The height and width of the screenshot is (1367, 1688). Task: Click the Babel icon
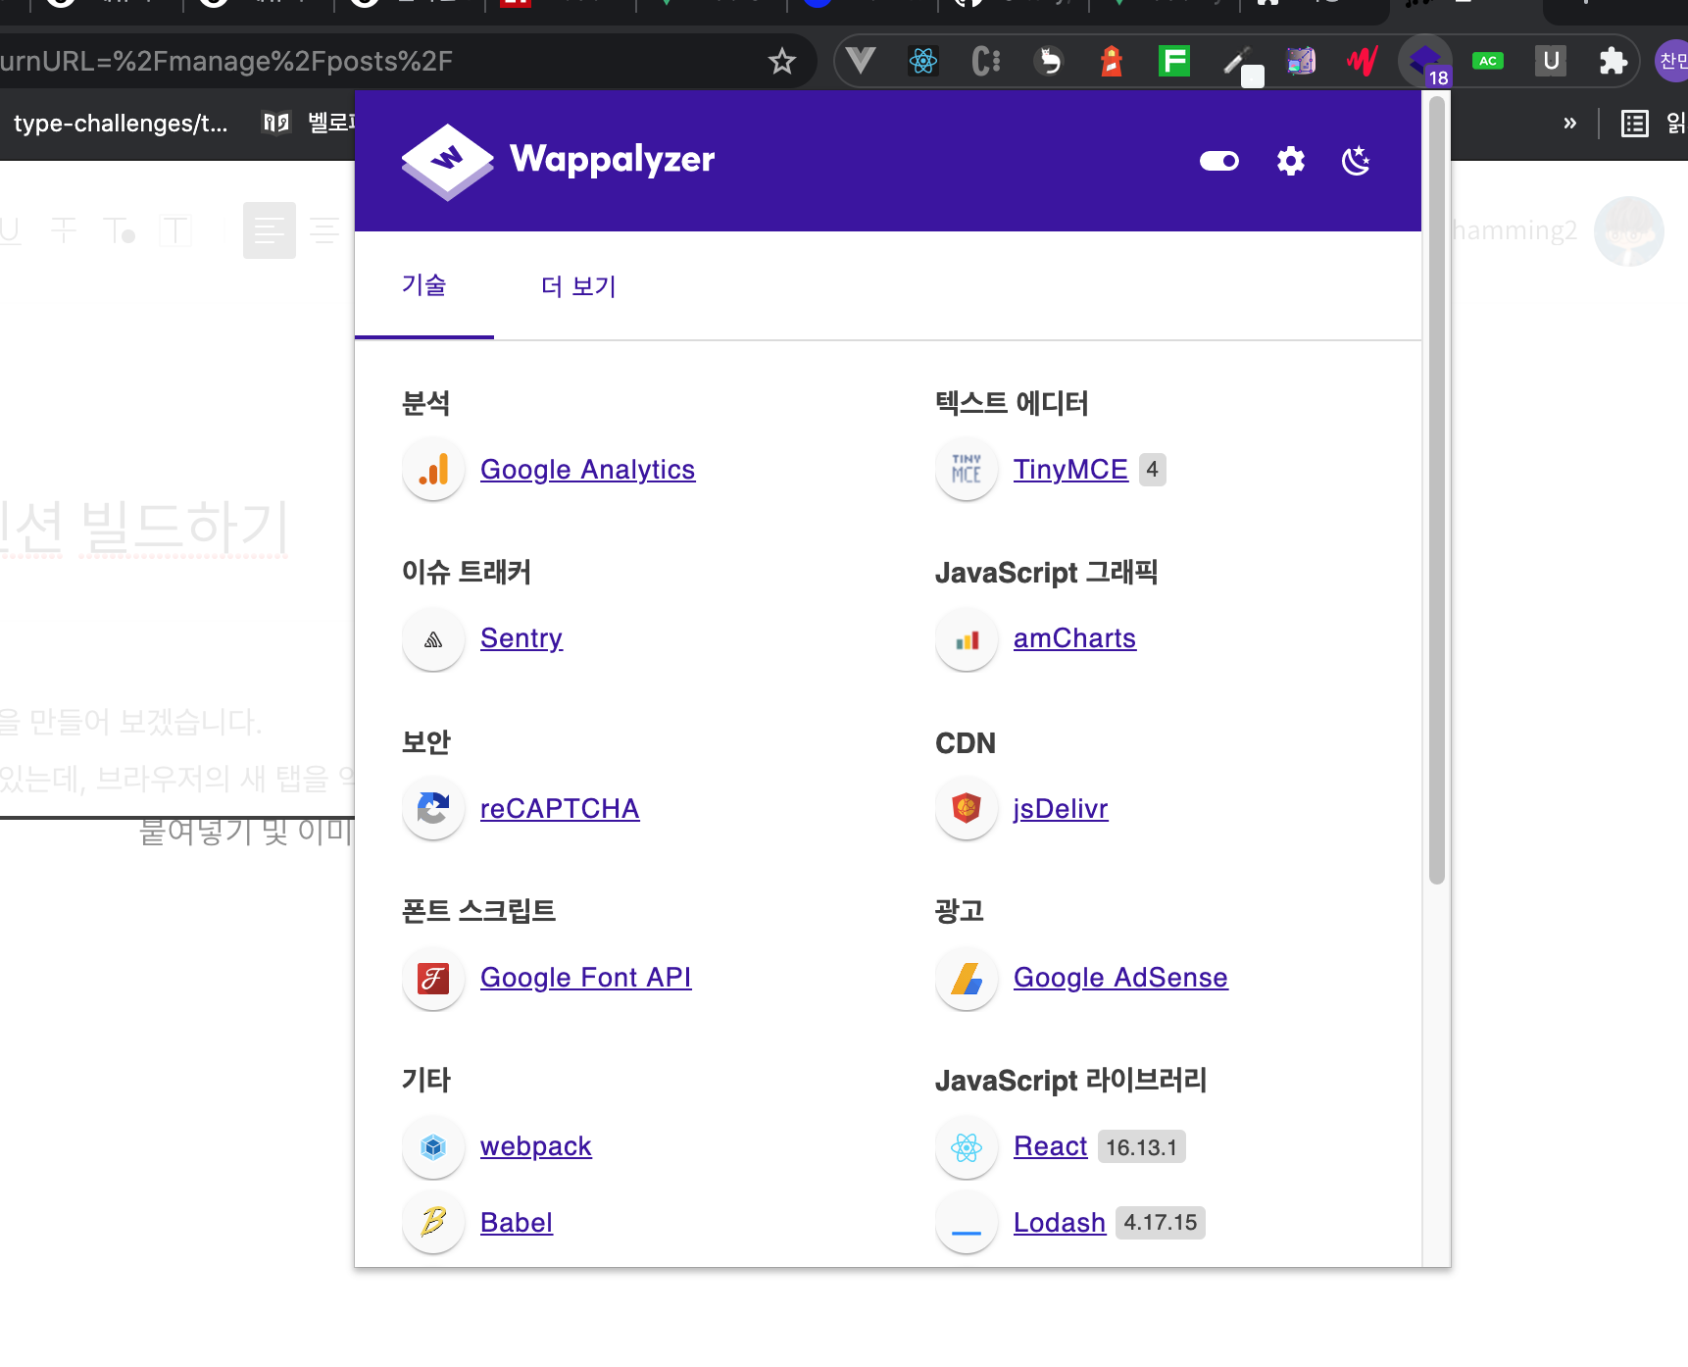tap(433, 1223)
